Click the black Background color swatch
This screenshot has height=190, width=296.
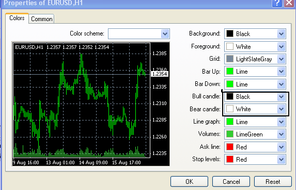230,33
